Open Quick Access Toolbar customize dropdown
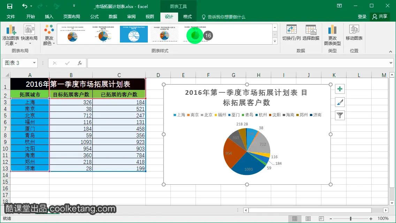This screenshot has width=396, height=223. (x=74, y=6)
